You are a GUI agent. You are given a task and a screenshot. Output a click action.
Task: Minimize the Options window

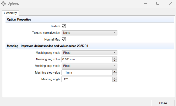point(145,3)
